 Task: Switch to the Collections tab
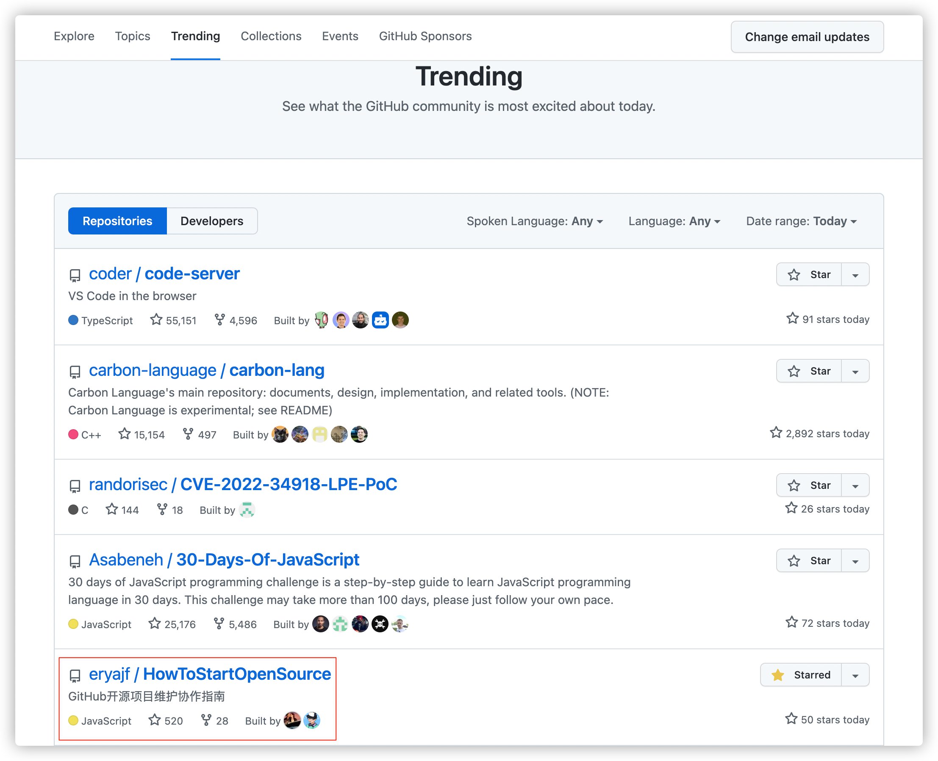pyautogui.click(x=271, y=36)
